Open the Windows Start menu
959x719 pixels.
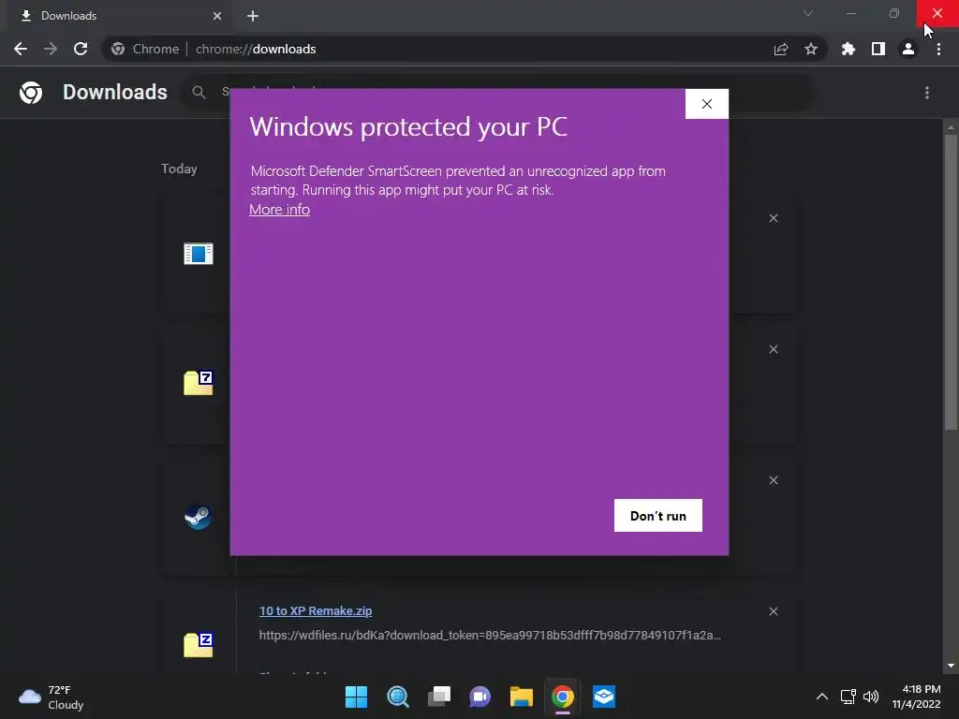pyautogui.click(x=356, y=697)
